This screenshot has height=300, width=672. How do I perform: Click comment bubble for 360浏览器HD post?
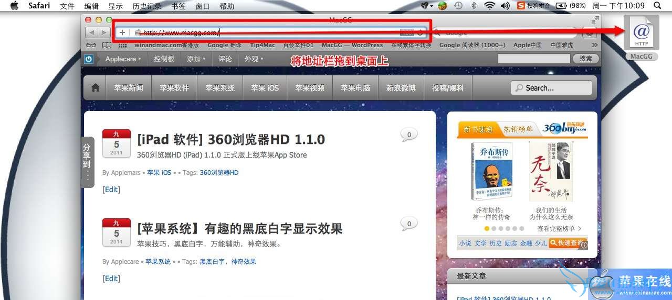(x=409, y=135)
